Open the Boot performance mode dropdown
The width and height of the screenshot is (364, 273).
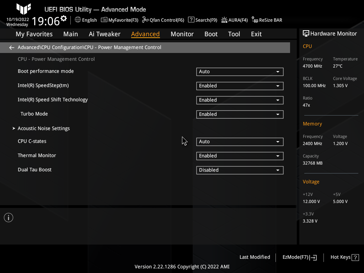(x=240, y=71)
